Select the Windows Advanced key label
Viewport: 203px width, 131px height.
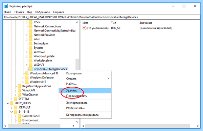(x=44, y=73)
